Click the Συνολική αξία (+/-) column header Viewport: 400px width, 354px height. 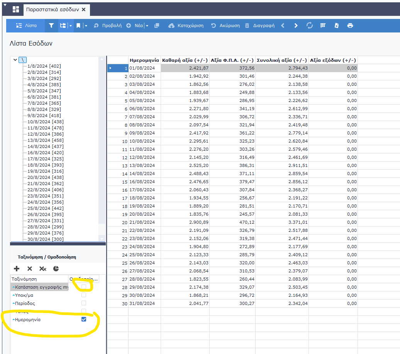pyautogui.click(x=282, y=60)
